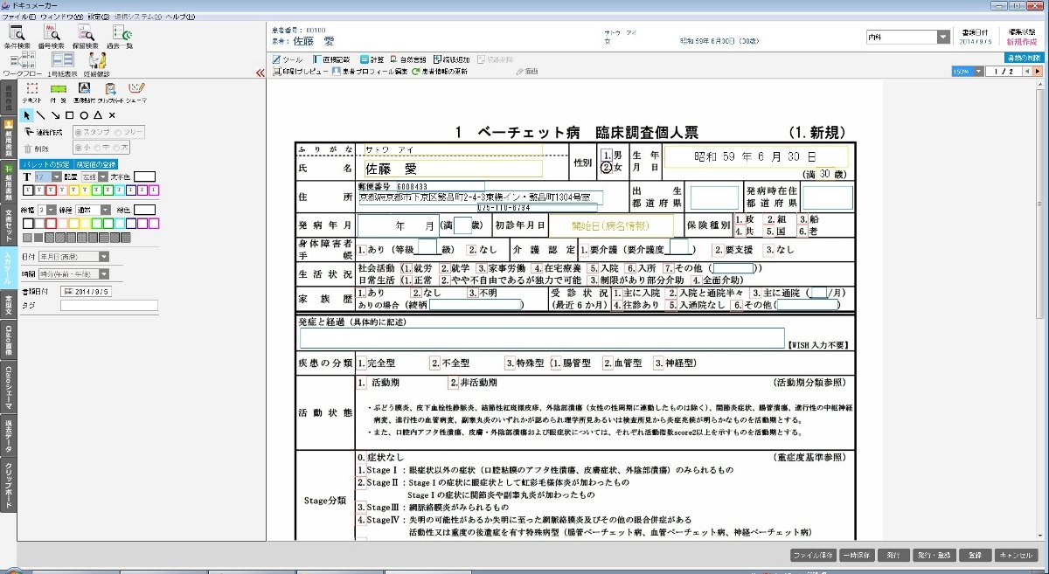Image resolution: width=1049 pixels, height=574 pixels.
Task: Click the 直接記載 toolbar item
Action: 330,59
